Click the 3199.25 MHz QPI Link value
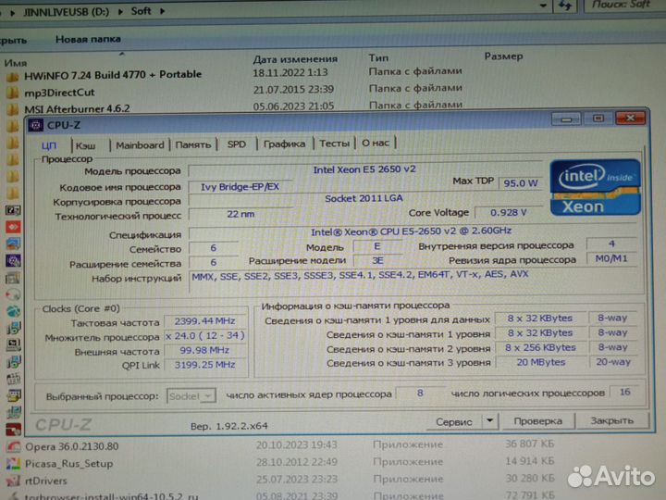Screen dimensions: 666x500 coord(204,365)
